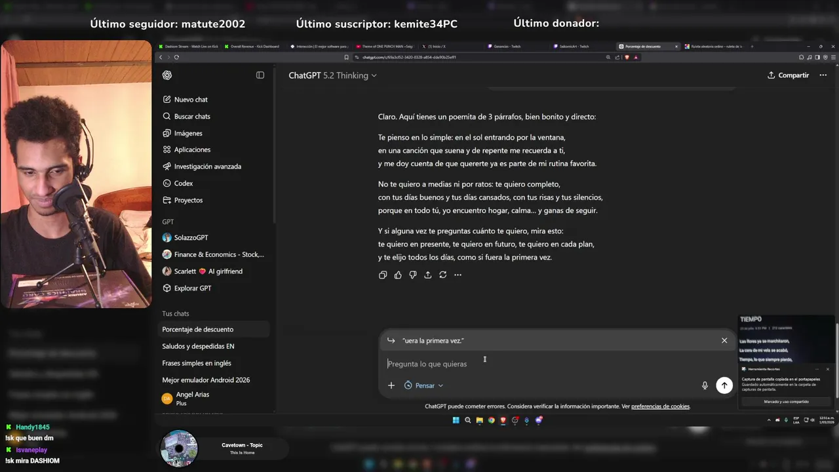839x472 pixels.
Task: Click the Compartir share button
Action: point(789,75)
